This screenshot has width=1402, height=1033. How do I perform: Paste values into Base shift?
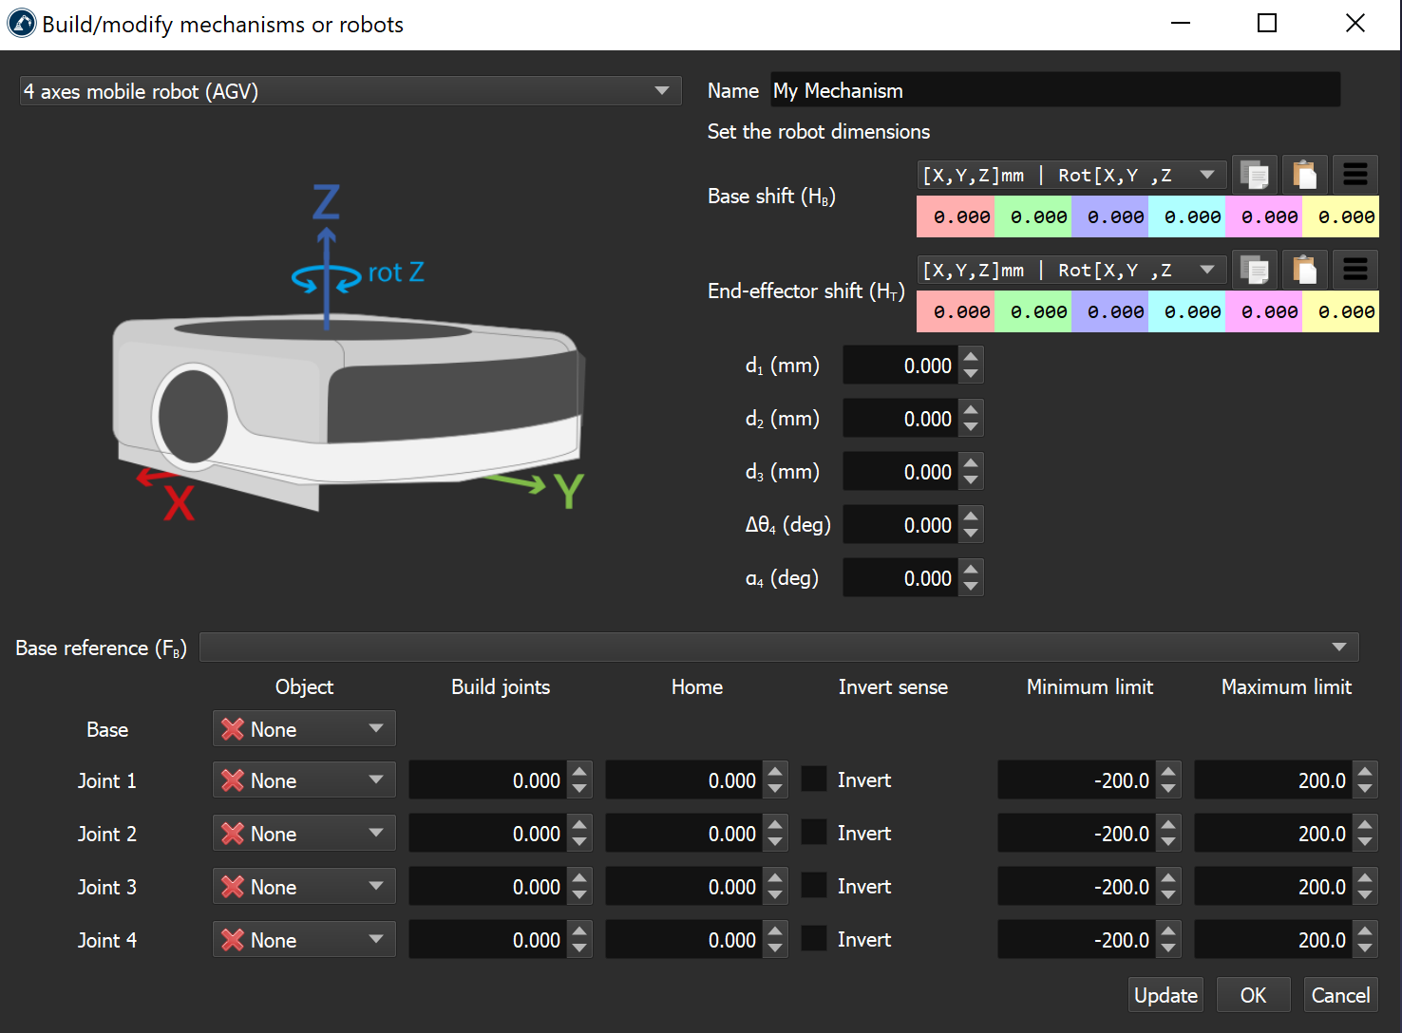(x=1304, y=175)
